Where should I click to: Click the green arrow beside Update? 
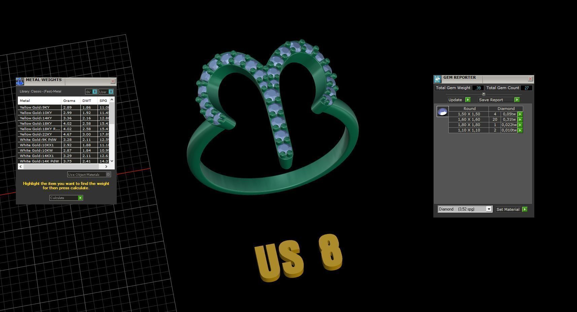[468, 100]
